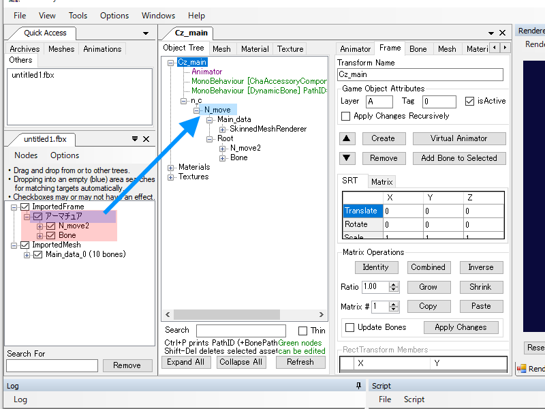545x409 pixels.
Task: Uncheck the Main_data_0 mesh checkbox
Action: [x=38, y=254]
